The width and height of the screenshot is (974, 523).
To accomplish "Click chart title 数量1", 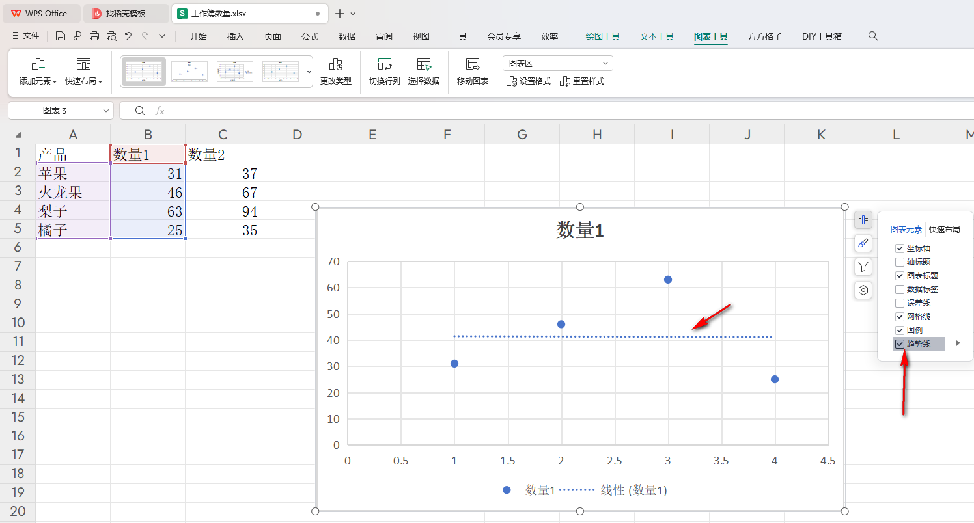I will [580, 230].
